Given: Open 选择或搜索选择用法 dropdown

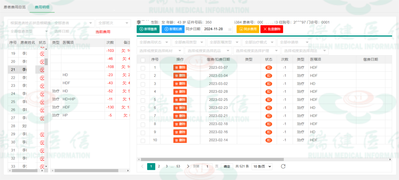Looking at the screenshot, I should click(x=305, y=51).
